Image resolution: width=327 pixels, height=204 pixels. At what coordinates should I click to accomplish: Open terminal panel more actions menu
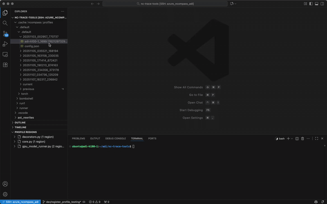tap(308, 139)
